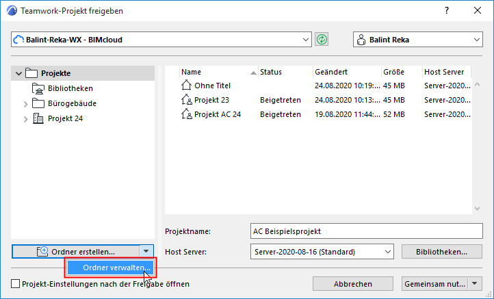Click the Bürogebäude folder icon
The height and width of the screenshot is (299, 494).
tap(38, 103)
